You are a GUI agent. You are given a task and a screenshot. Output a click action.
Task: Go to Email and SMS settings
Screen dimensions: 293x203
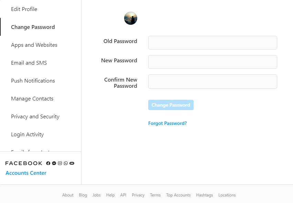pos(29,63)
